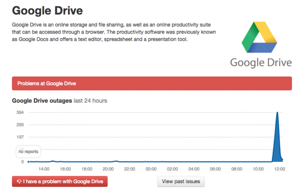Click the 02:00 time axis label
This screenshot has width=301, height=189.
coord(172,169)
